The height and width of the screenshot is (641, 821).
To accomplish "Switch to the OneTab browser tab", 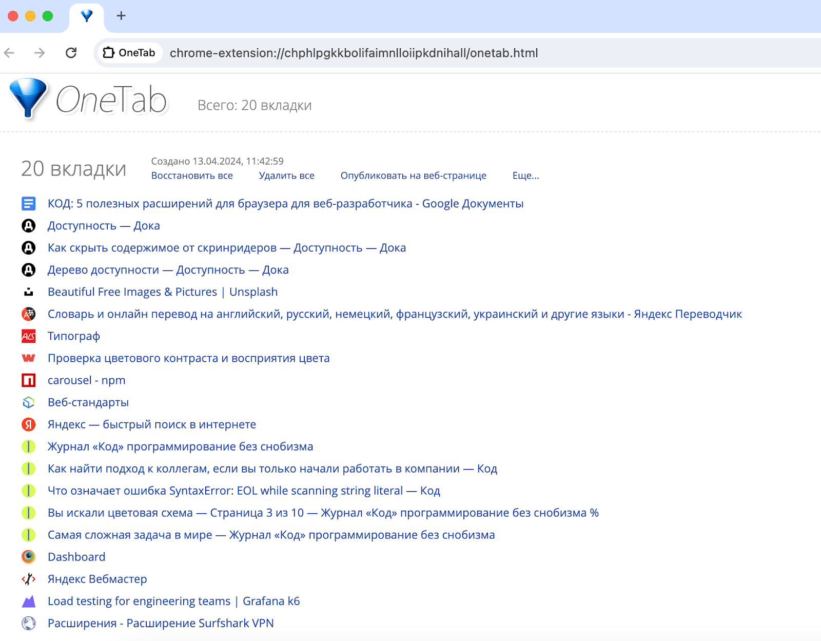I will click(86, 15).
